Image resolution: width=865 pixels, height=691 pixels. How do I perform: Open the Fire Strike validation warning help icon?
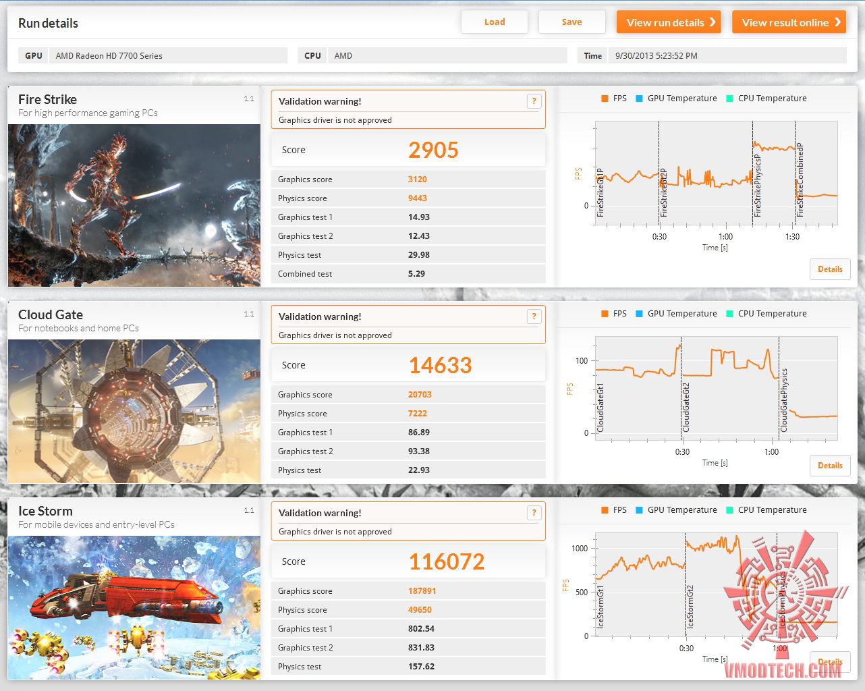[x=534, y=101]
